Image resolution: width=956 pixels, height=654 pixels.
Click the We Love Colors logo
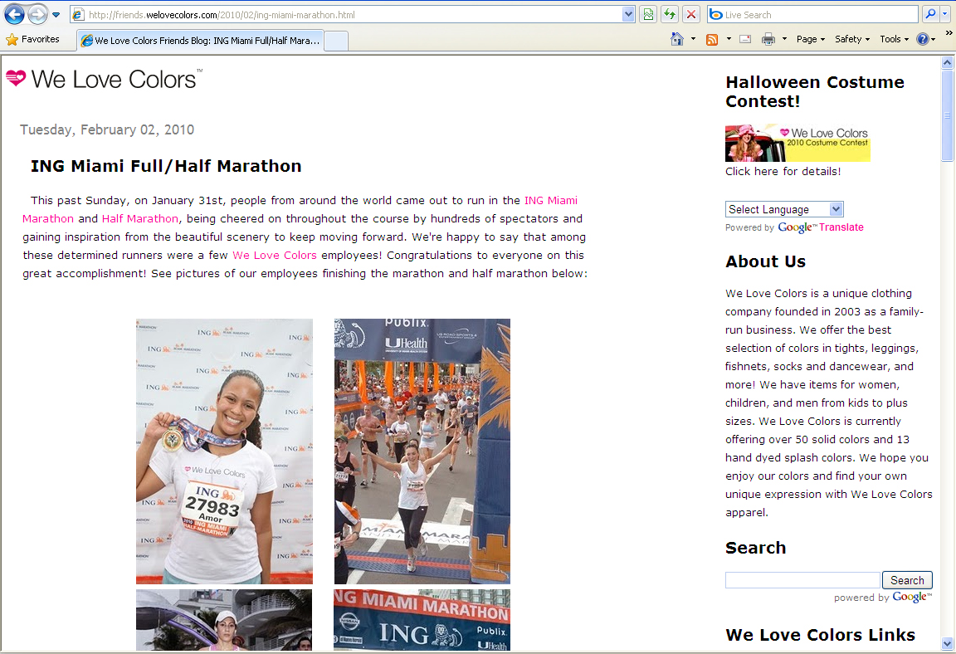click(104, 79)
